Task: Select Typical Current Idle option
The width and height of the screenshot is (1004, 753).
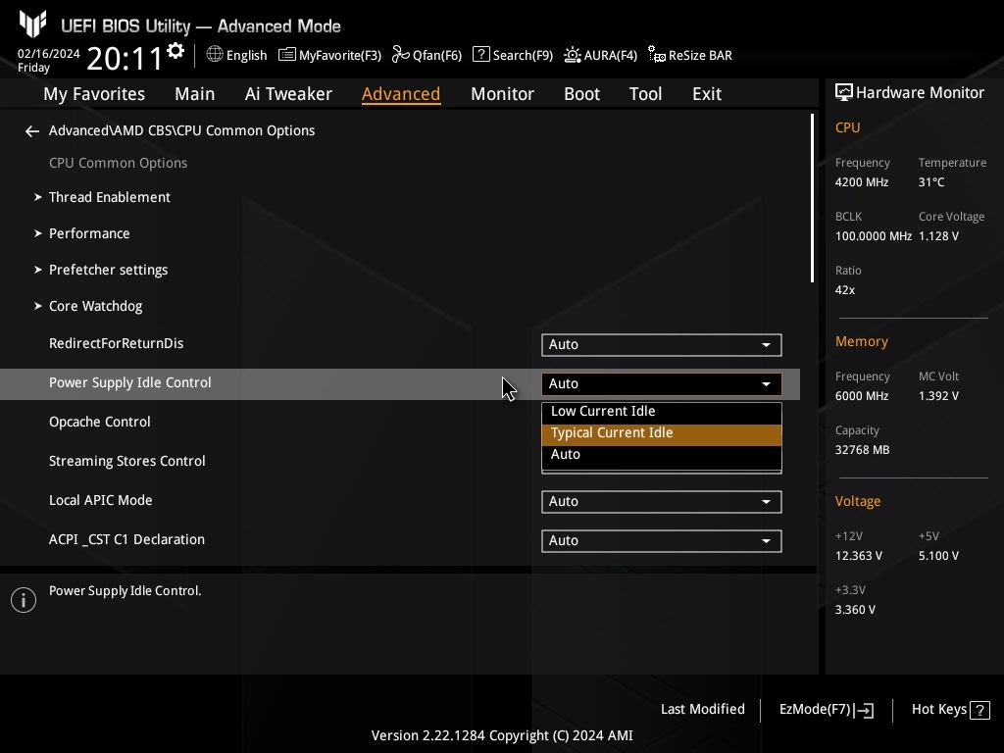Action: click(662, 433)
